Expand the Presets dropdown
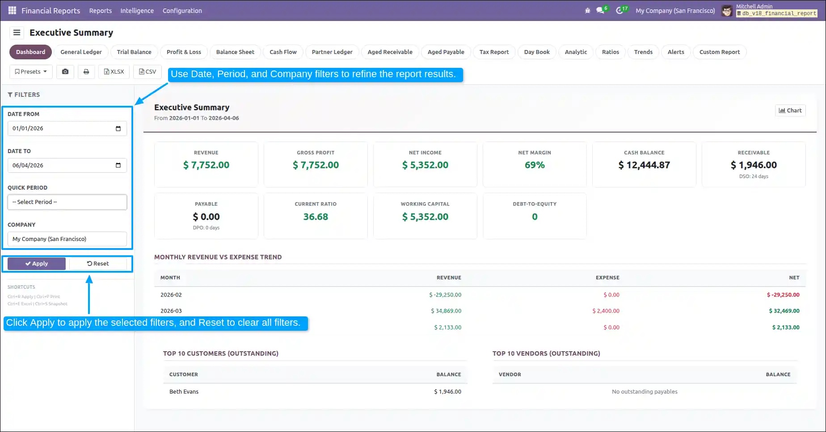The image size is (826, 432). pyautogui.click(x=31, y=71)
